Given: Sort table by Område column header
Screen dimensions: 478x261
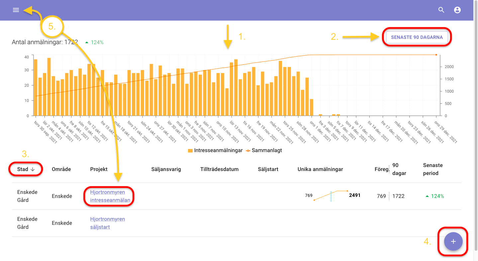Looking at the screenshot, I should [x=61, y=169].
